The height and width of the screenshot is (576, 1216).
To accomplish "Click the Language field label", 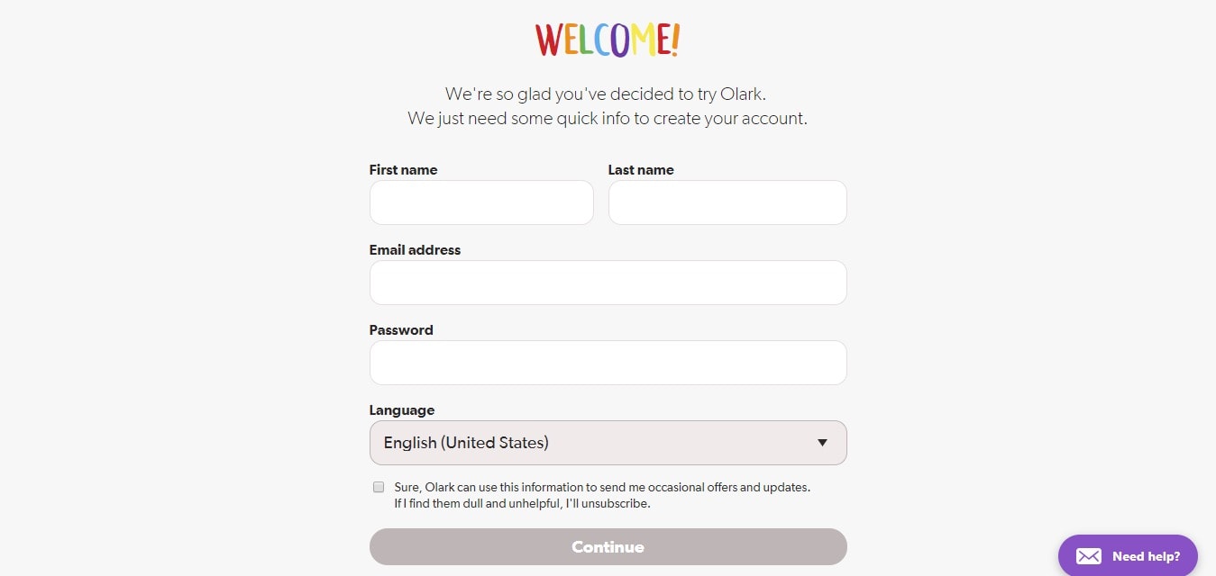I will [x=401, y=409].
